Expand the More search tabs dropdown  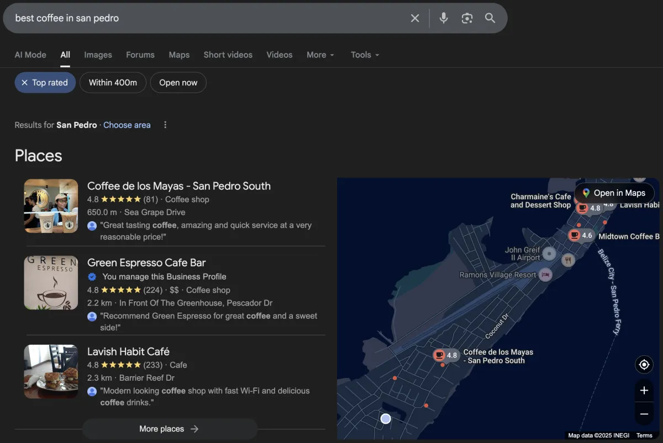[320, 55]
